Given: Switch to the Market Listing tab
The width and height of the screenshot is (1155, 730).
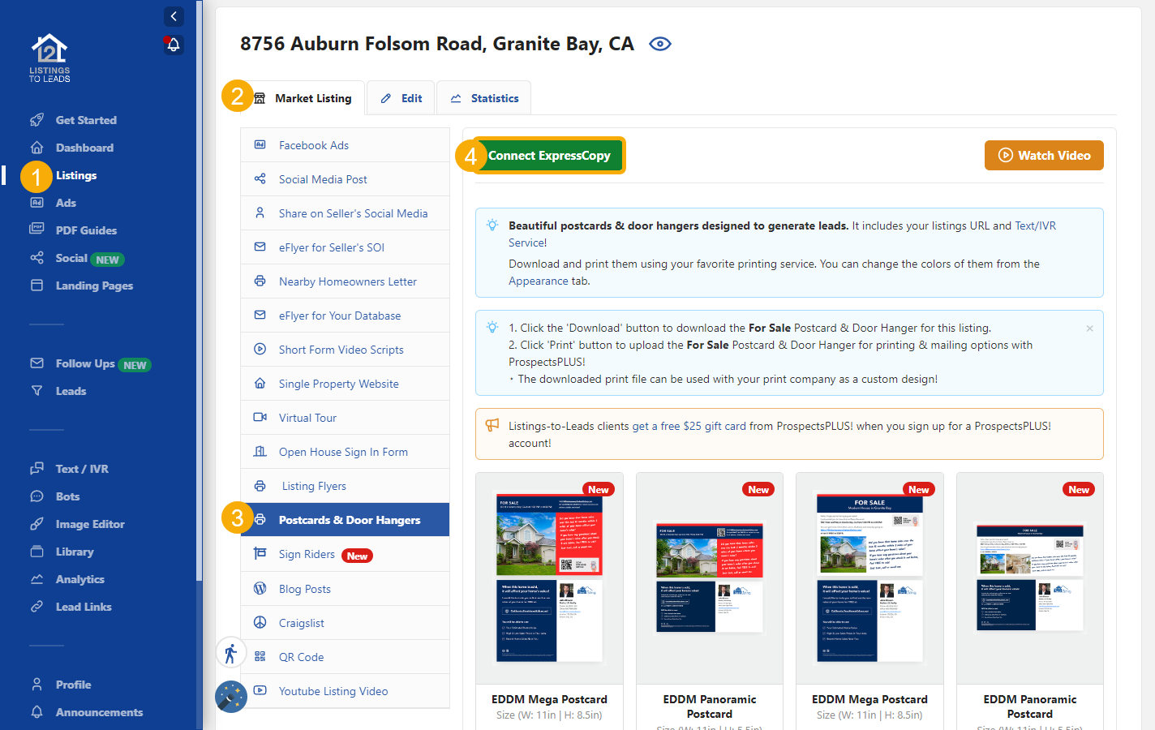Looking at the screenshot, I should (303, 98).
